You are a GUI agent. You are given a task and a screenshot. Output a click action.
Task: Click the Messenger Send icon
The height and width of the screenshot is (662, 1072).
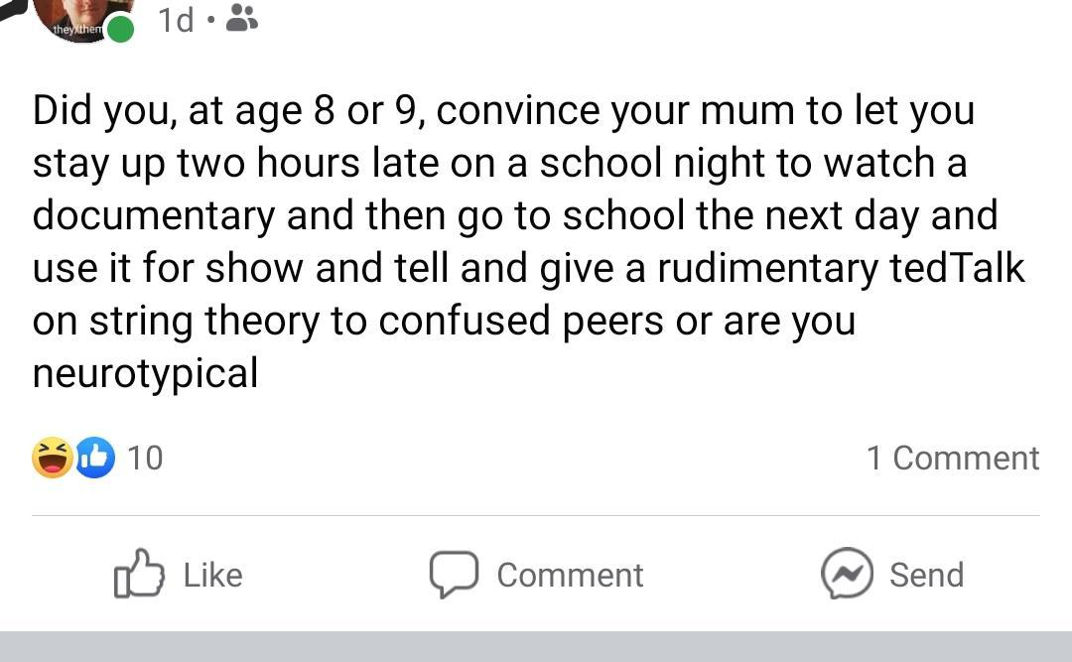849,574
